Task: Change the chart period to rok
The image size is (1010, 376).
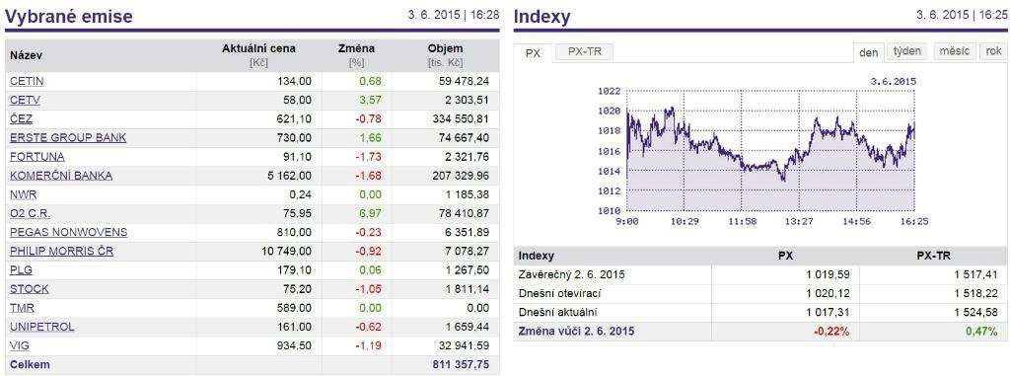Action: click(992, 51)
